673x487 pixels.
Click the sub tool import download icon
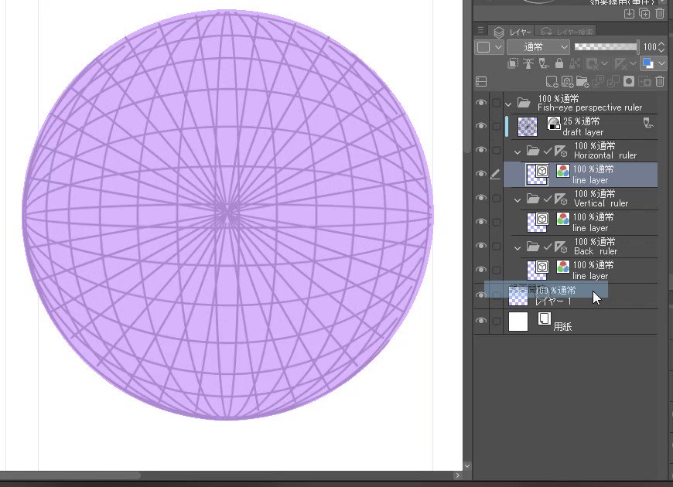[629, 13]
